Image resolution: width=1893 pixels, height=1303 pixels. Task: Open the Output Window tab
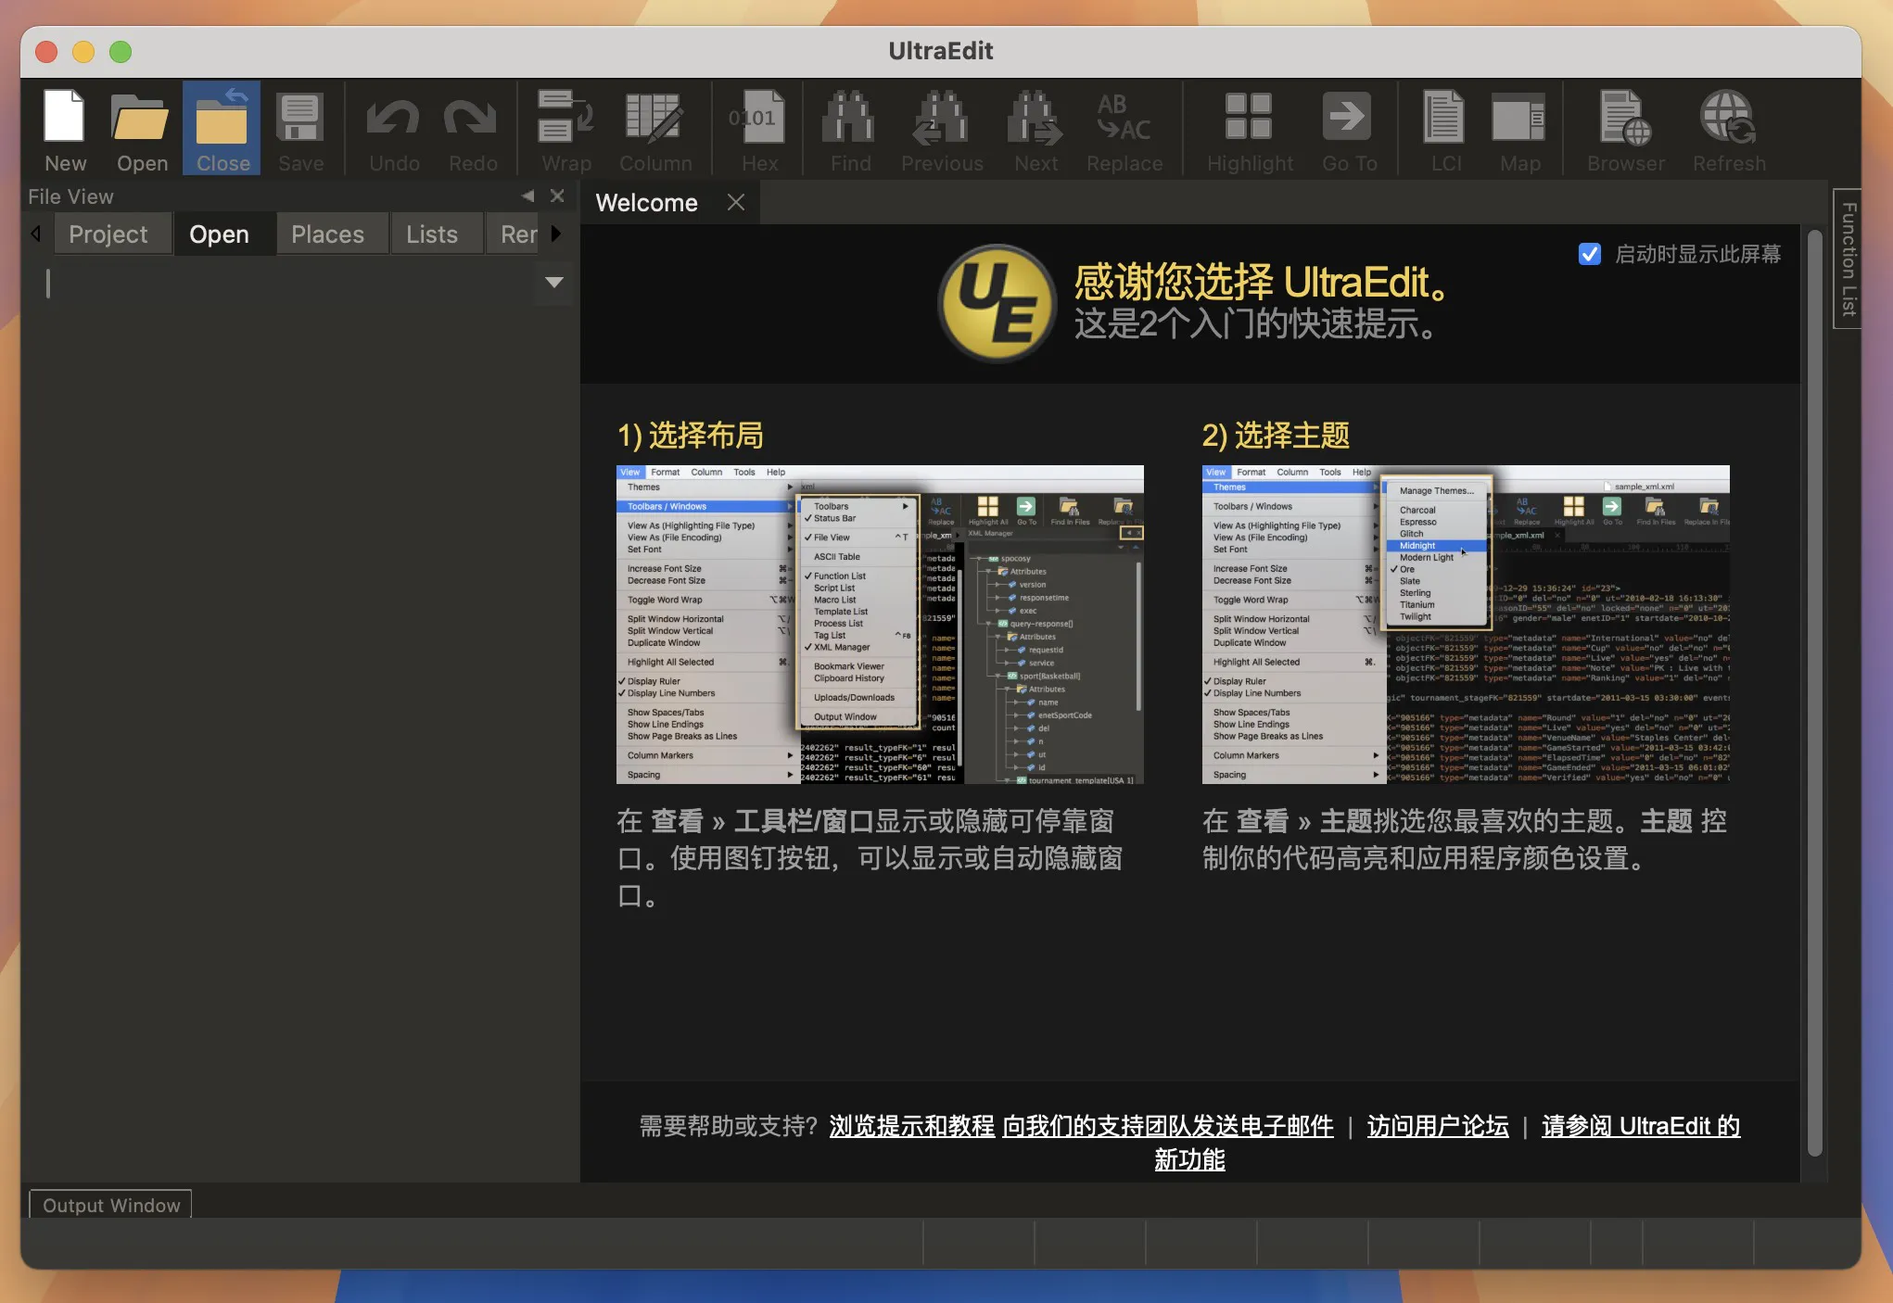pos(111,1205)
